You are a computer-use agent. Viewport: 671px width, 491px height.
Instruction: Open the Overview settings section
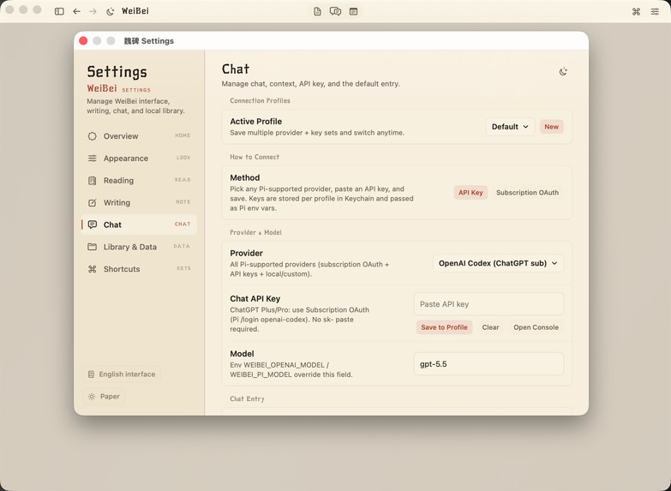pyautogui.click(x=139, y=136)
